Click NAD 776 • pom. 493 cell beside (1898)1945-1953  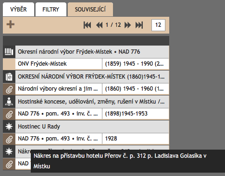(x=59, y=114)
